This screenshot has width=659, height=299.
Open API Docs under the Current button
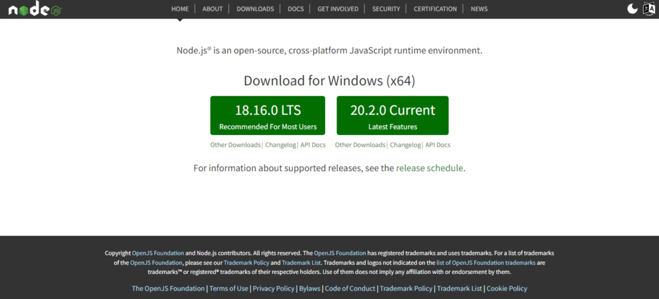438,145
